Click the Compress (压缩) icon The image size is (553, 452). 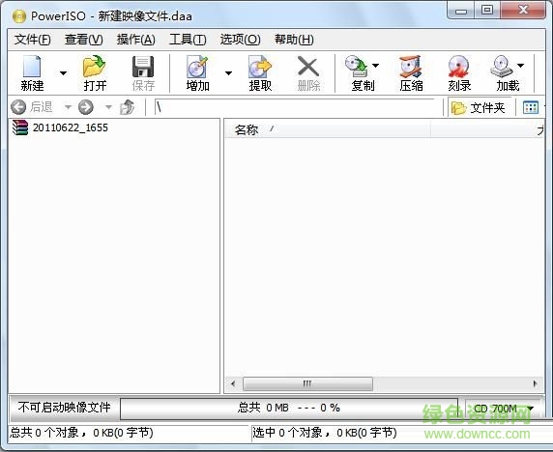[411, 67]
